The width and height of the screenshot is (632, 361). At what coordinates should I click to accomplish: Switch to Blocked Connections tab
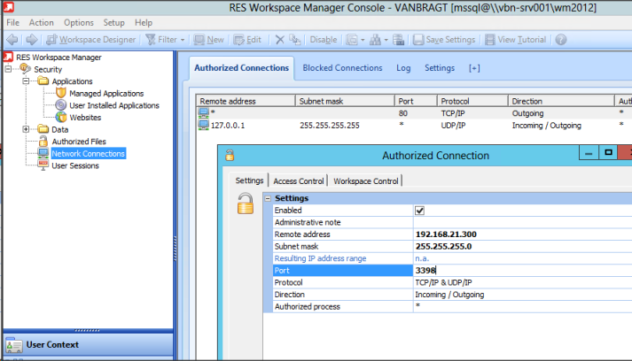pyautogui.click(x=343, y=68)
